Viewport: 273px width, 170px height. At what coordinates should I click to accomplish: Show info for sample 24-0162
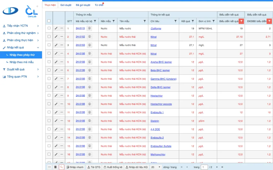(x=89, y=37)
